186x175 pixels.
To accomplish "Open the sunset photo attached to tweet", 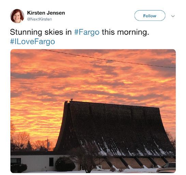I will pos(93,111).
